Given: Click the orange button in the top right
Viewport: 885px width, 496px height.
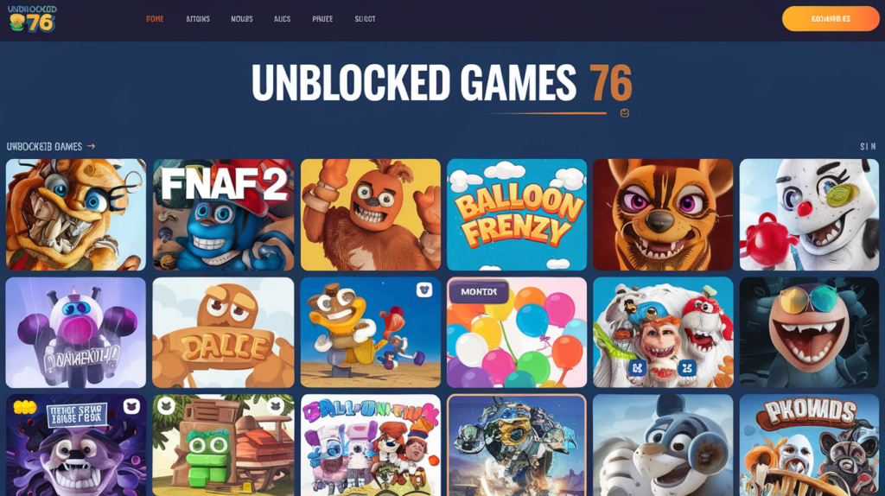Looking at the screenshot, I should [831, 19].
